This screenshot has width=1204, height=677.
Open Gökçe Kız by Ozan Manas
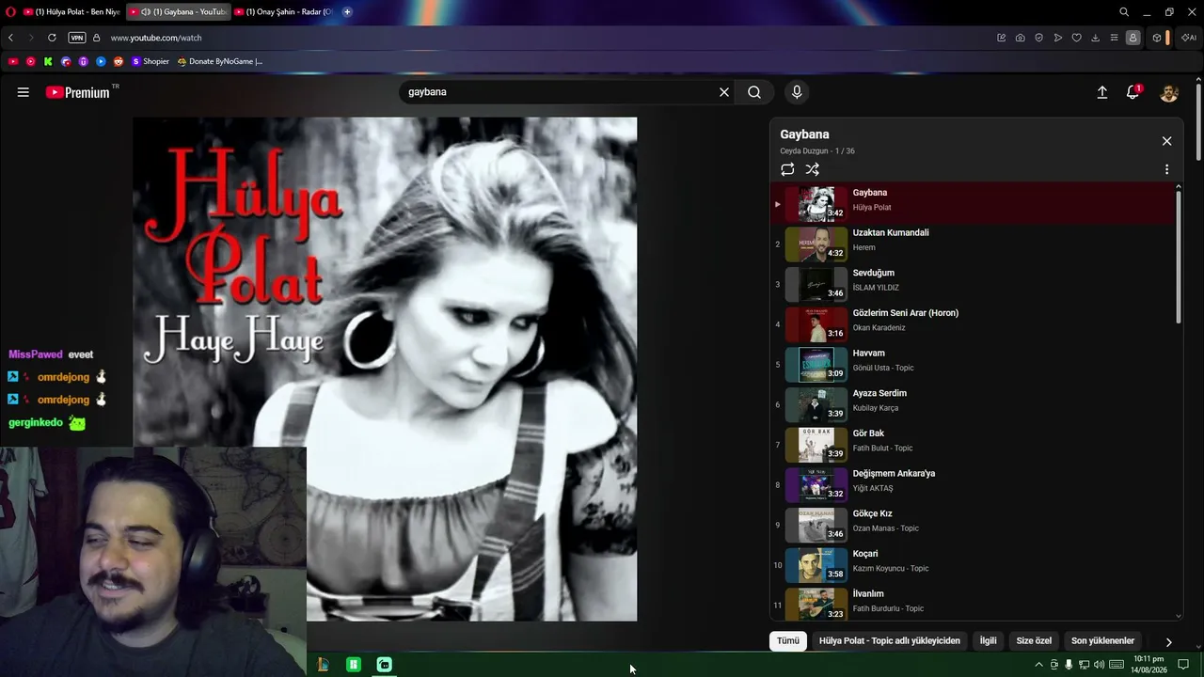(973, 525)
